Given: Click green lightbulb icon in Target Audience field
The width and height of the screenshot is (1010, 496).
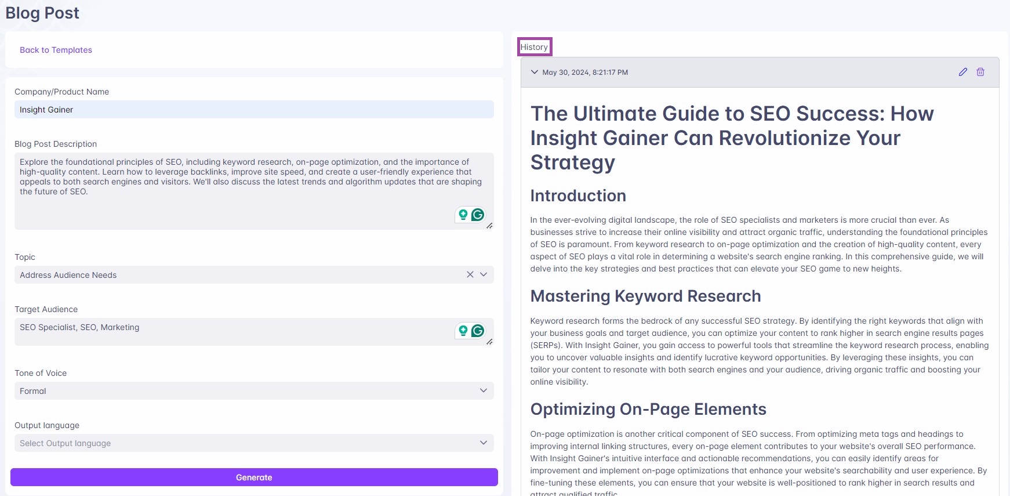Looking at the screenshot, I should (463, 331).
